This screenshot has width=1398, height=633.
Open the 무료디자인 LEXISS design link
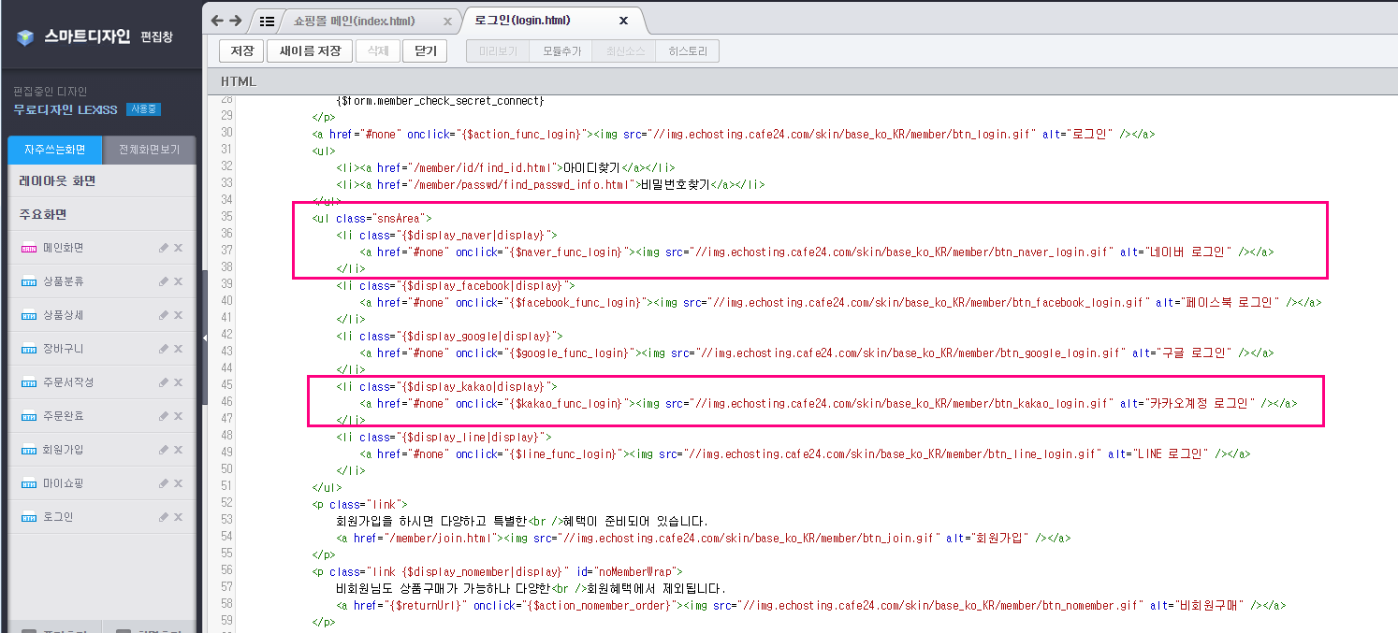(x=66, y=109)
